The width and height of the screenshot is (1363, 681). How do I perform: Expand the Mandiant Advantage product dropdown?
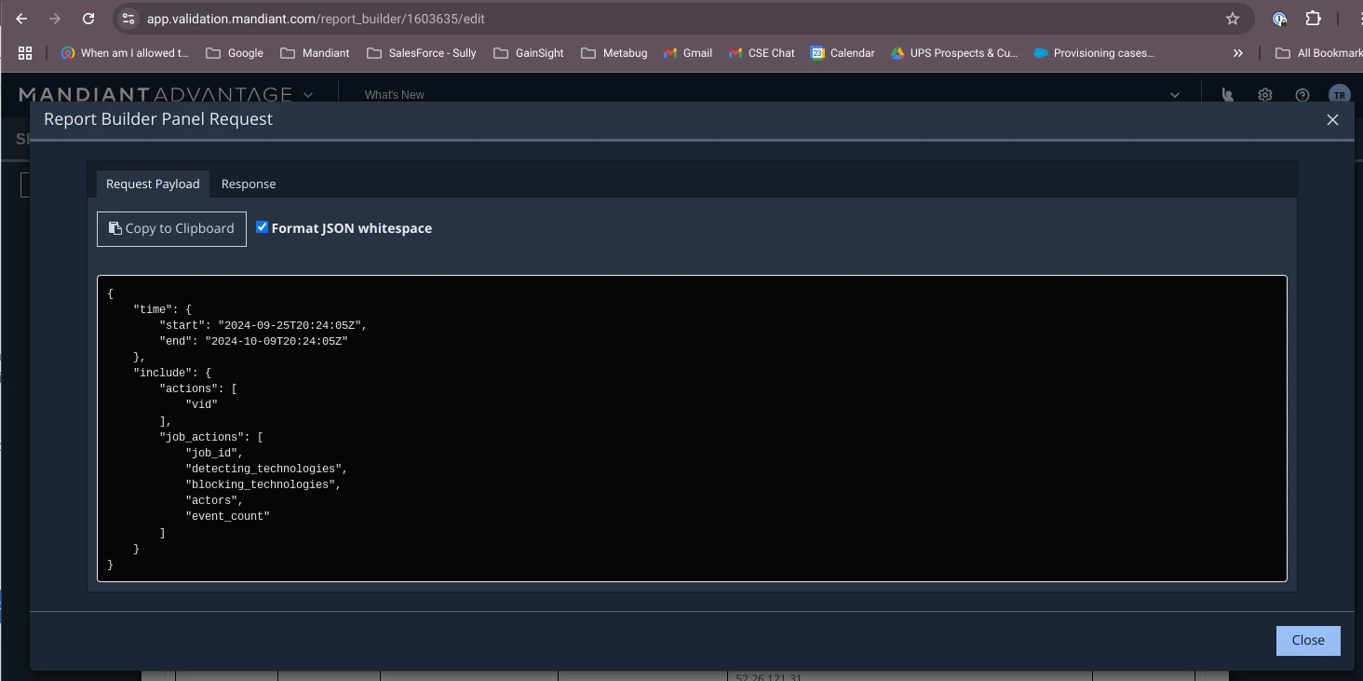pyautogui.click(x=308, y=95)
